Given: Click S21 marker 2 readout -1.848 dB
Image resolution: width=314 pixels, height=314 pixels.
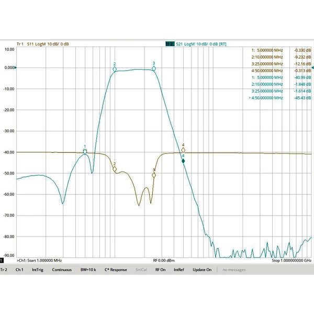Looking at the screenshot, I should point(281,84).
